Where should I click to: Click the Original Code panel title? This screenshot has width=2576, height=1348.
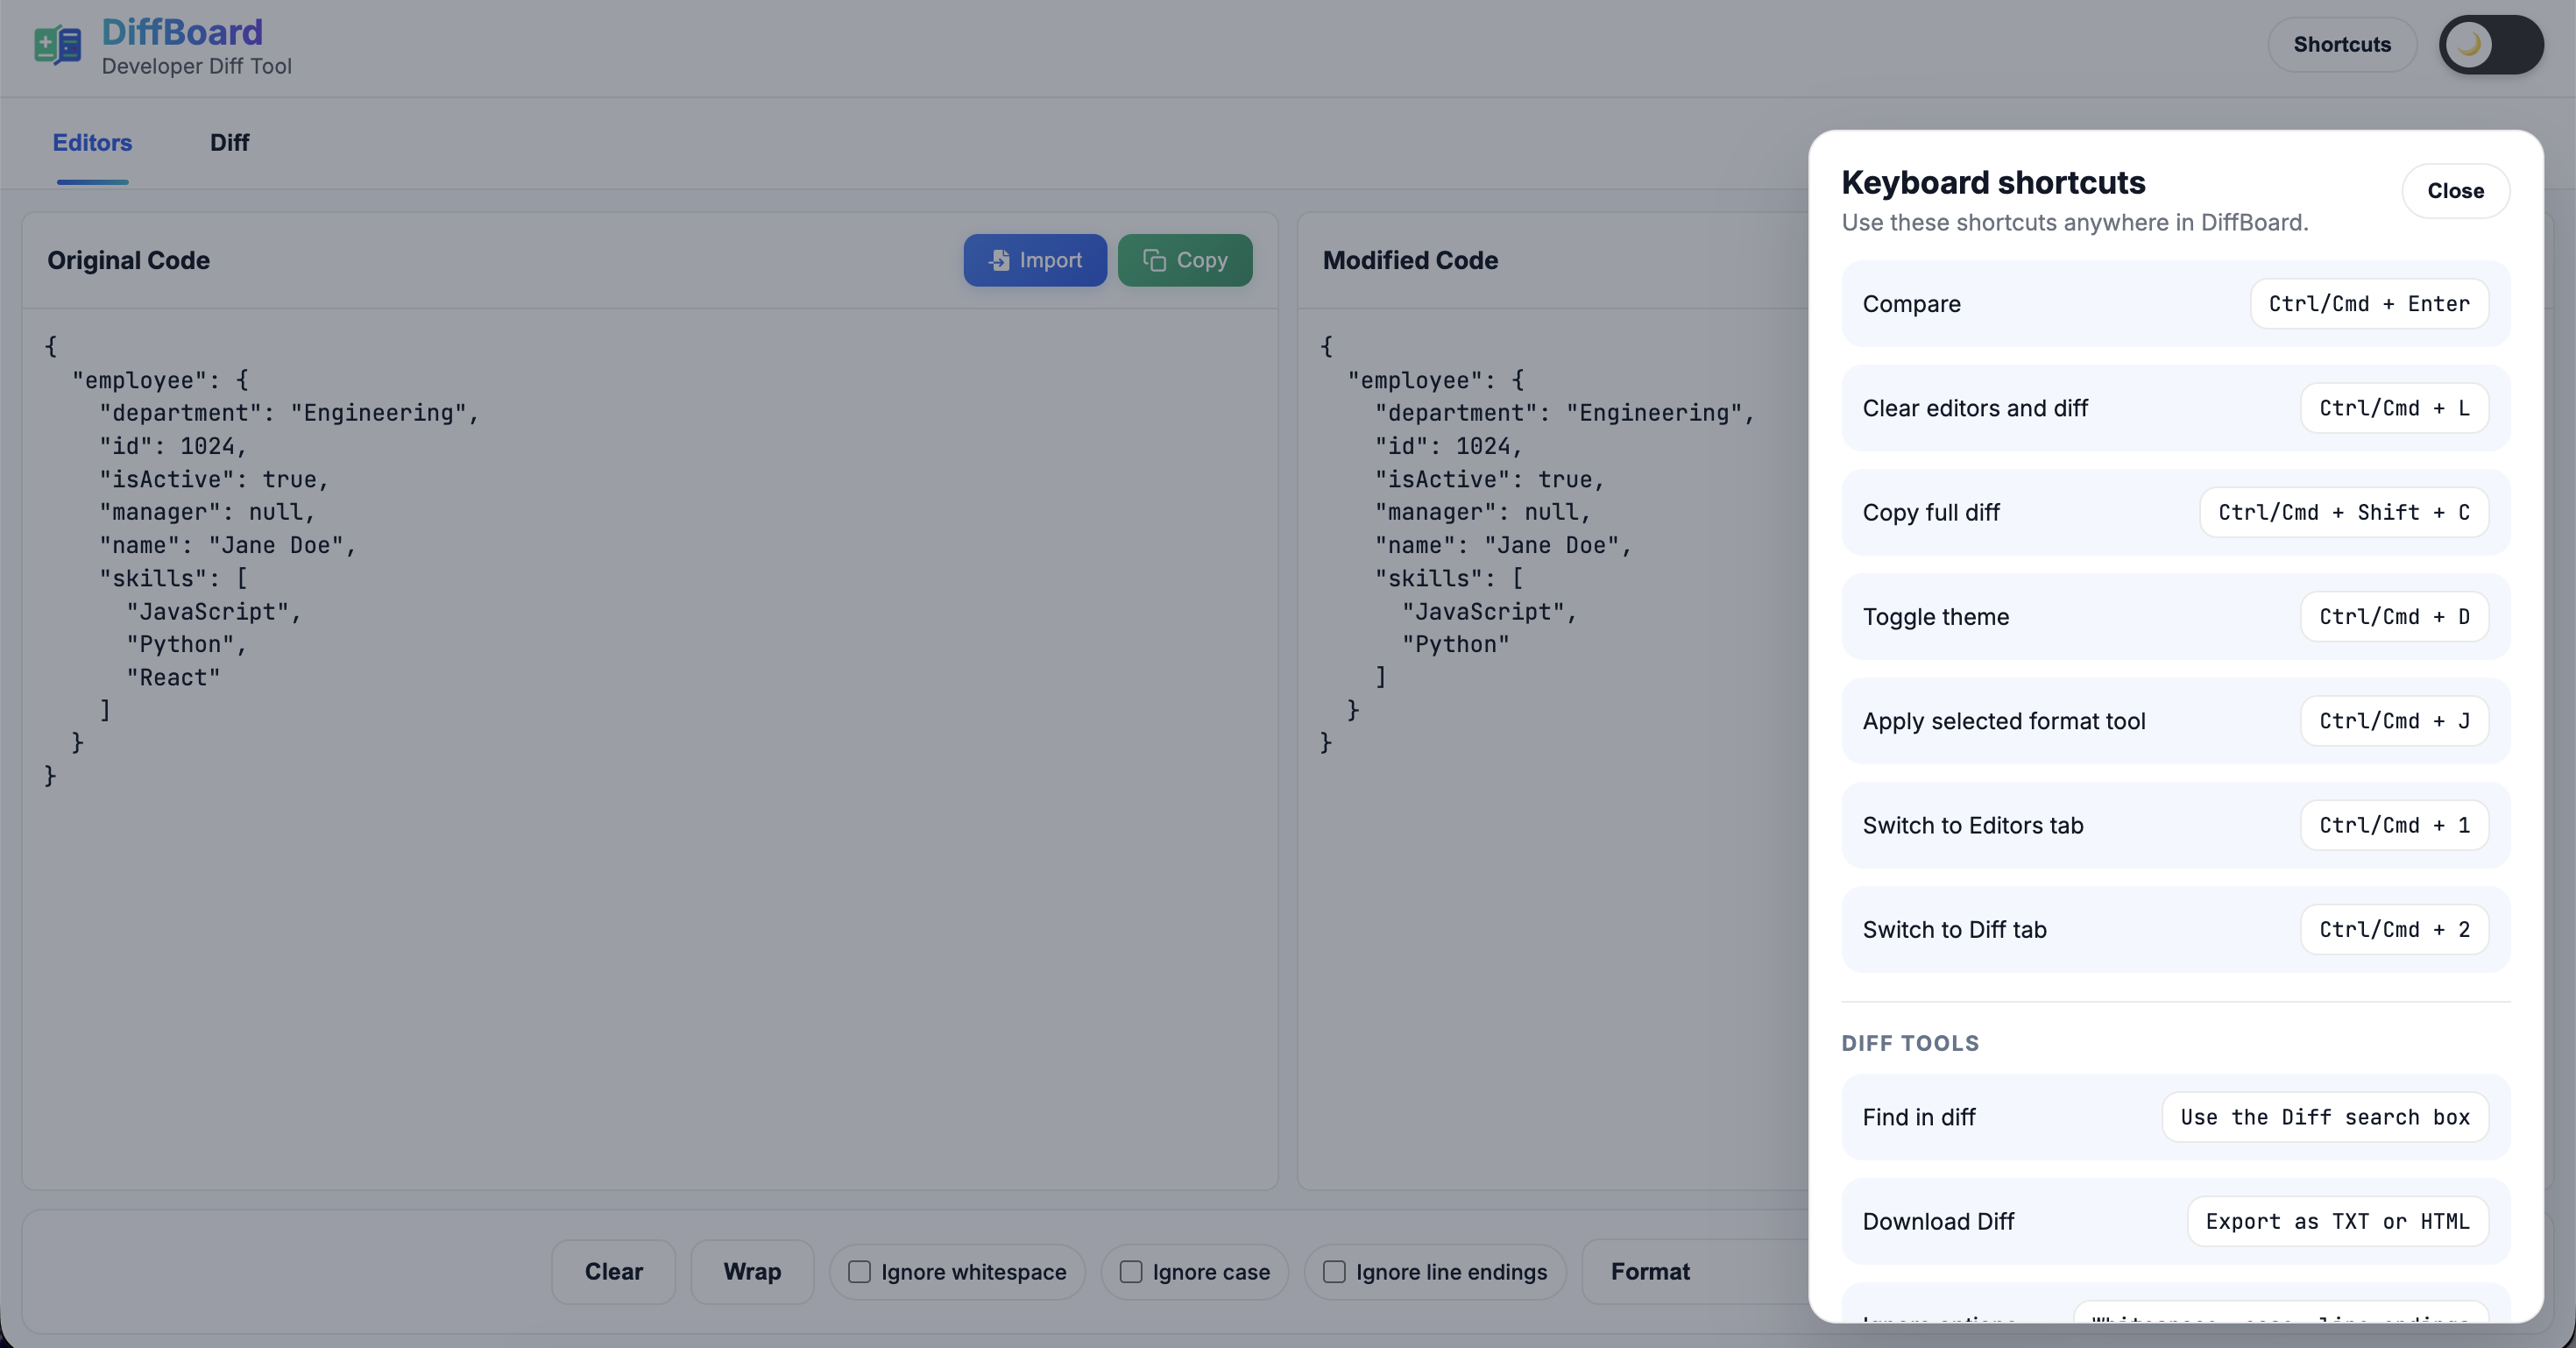click(x=128, y=260)
